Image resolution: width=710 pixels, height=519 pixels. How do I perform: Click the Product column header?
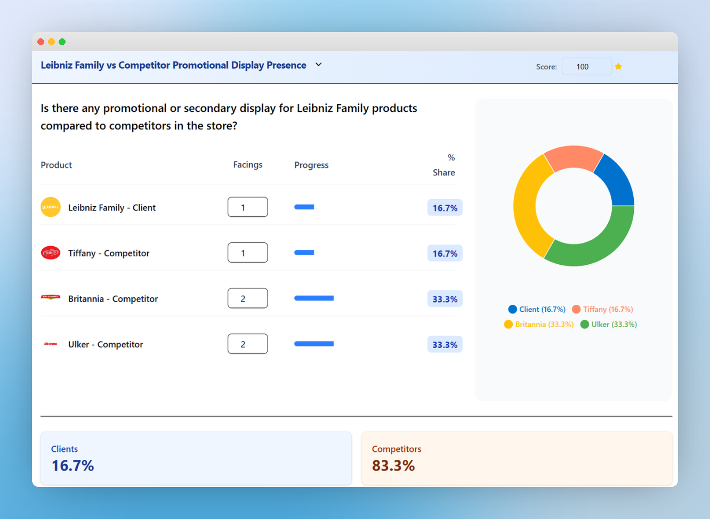(57, 165)
